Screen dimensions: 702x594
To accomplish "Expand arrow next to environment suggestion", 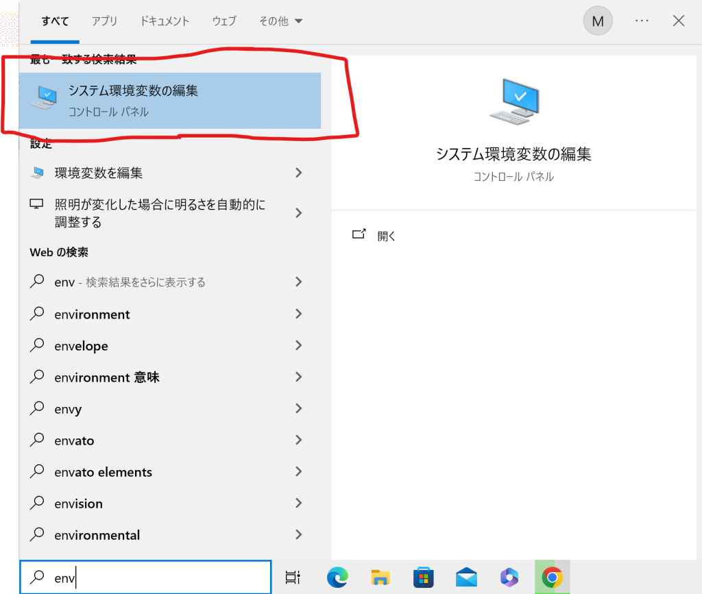I will pyautogui.click(x=298, y=314).
